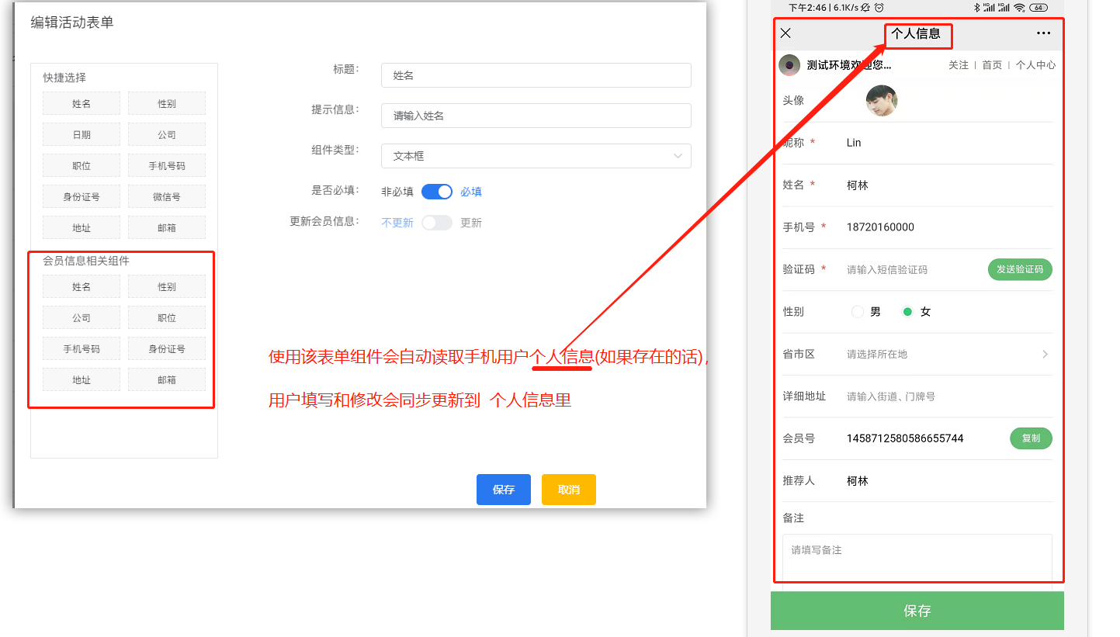Click the member number 1458712580586655744
This screenshot has width=1120, height=637.
coord(905,438)
